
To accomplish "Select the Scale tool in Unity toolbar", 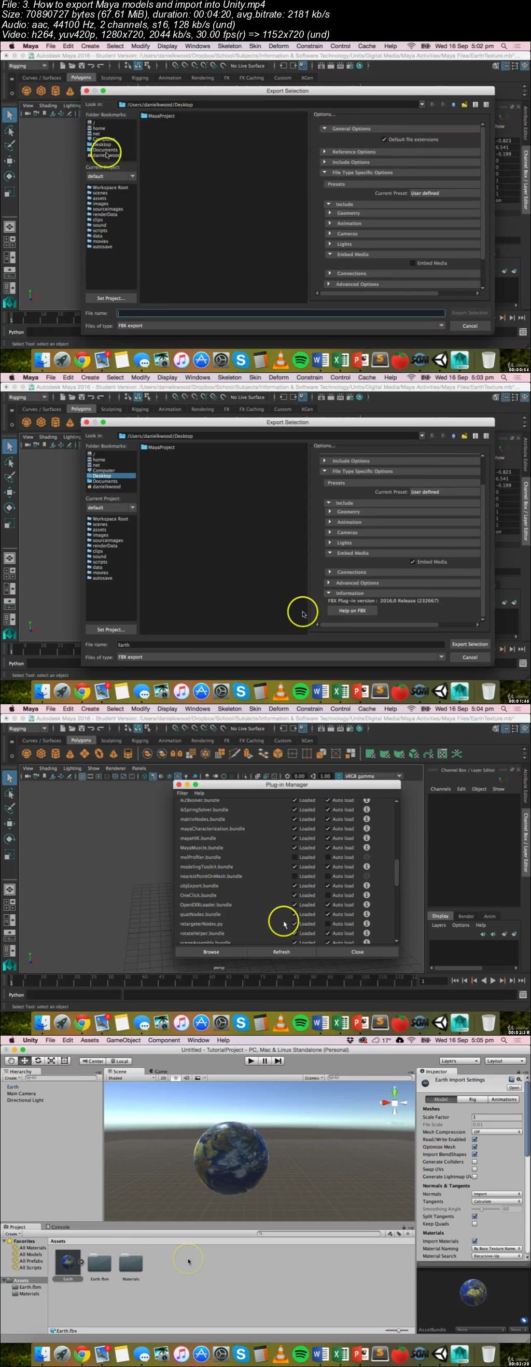I will click(x=51, y=1061).
